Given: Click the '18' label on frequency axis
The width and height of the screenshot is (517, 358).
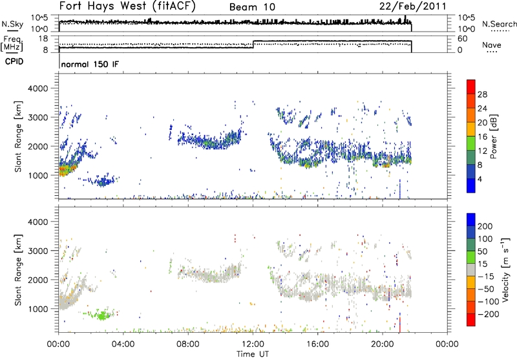Looking at the screenshot, I should (x=43, y=39).
